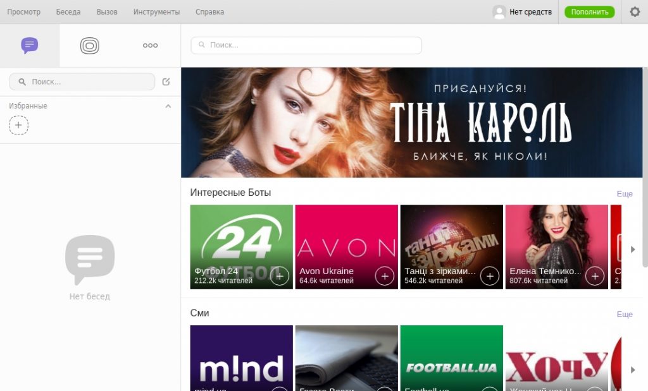Collapse the Избранные section
This screenshot has width=648, height=391.
tap(168, 106)
